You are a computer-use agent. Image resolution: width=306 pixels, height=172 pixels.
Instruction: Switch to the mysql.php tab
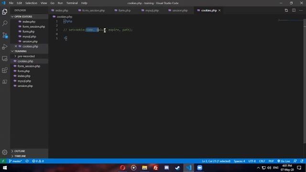click(152, 11)
